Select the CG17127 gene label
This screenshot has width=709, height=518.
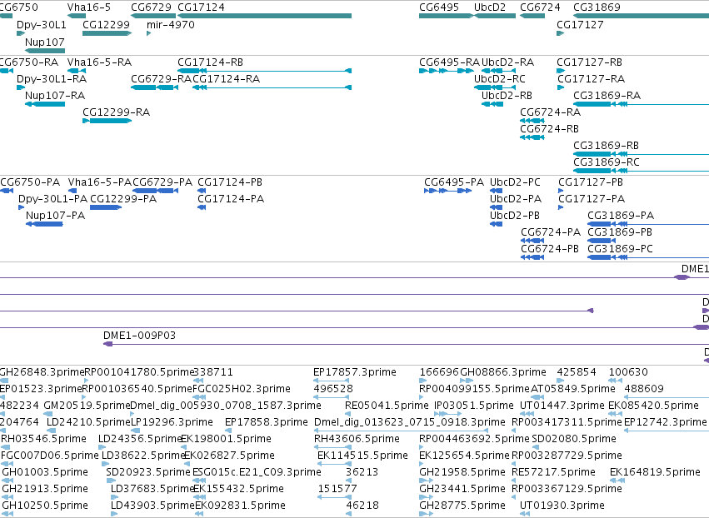(x=580, y=24)
